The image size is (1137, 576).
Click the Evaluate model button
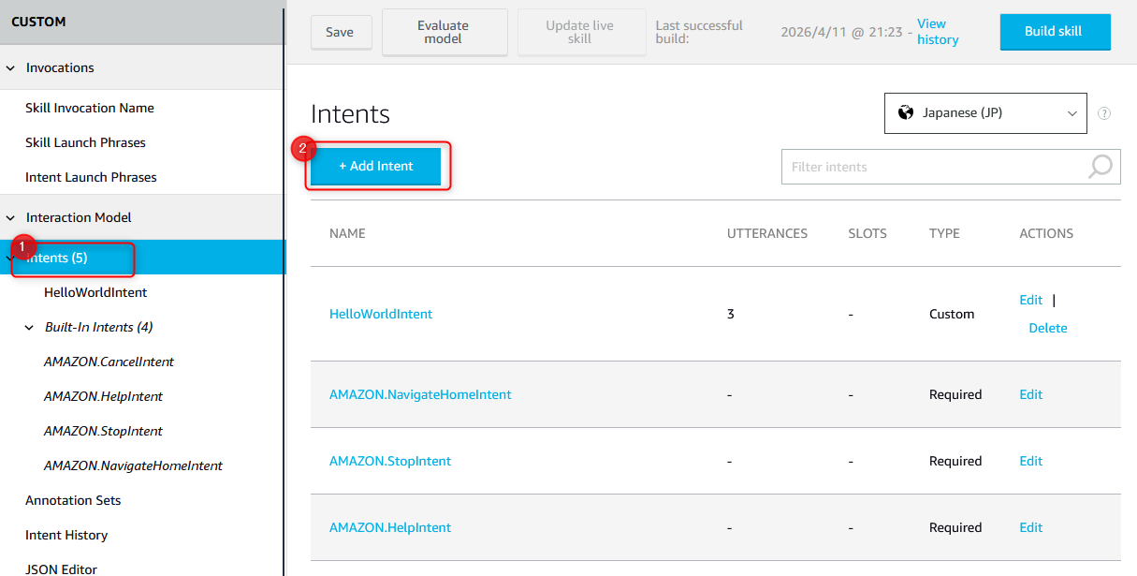pos(444,33)
